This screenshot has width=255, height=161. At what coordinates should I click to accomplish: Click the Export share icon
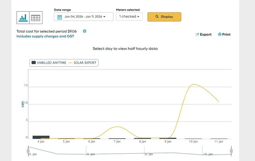pos(197,35)
